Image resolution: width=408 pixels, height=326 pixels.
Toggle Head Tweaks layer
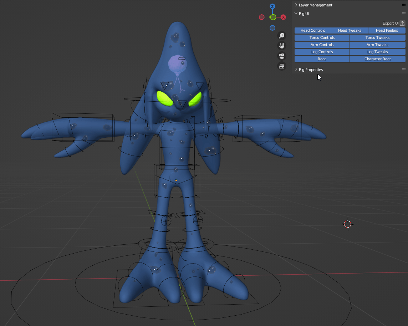click(350, 30)
